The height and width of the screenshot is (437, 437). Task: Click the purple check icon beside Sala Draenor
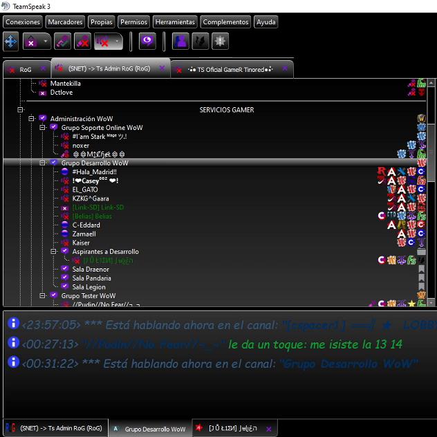(x=65, y=269)
